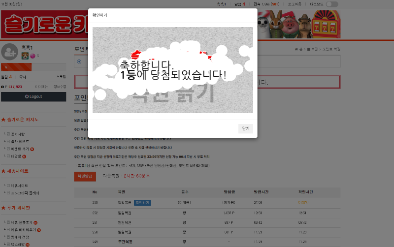This screenshot has height=247, width=394.
Task: Click the orange level progress bar
Action: click(x=16, y=67)
